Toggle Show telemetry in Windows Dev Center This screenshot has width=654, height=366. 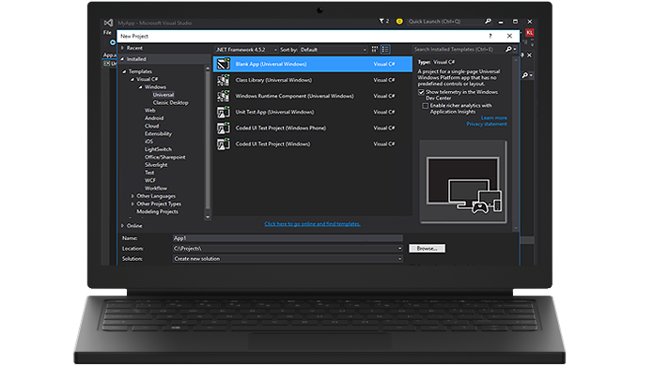tap(421, 92)
